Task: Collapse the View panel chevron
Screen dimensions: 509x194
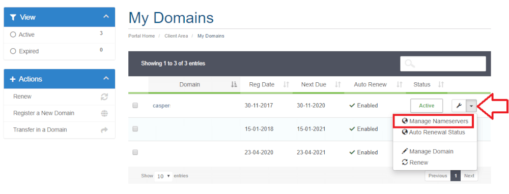Action: click(106, 16)
